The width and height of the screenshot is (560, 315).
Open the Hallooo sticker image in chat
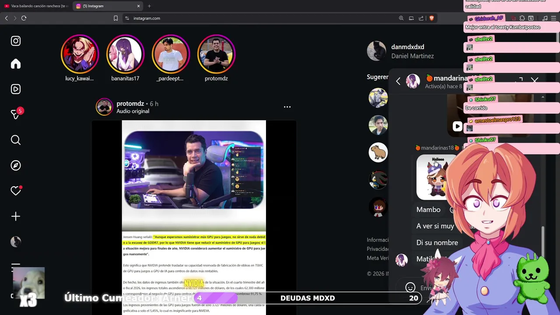(433, 177)
